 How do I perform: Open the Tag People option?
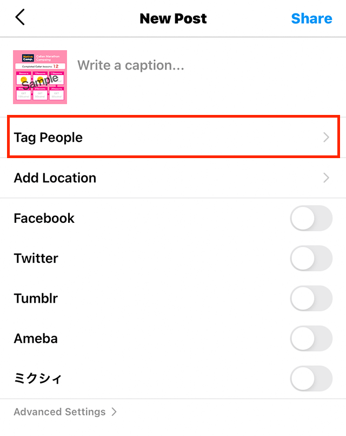(49, 138)
